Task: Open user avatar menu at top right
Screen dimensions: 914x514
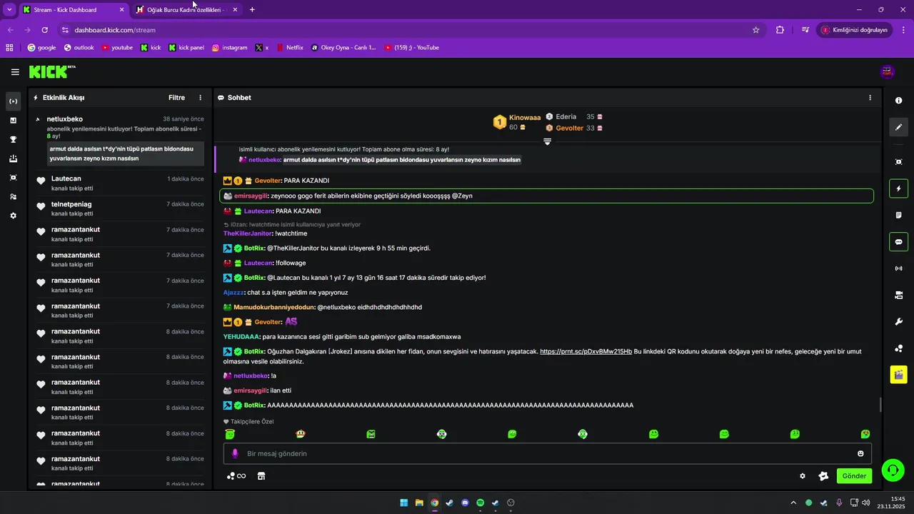Action: [888, 71]
